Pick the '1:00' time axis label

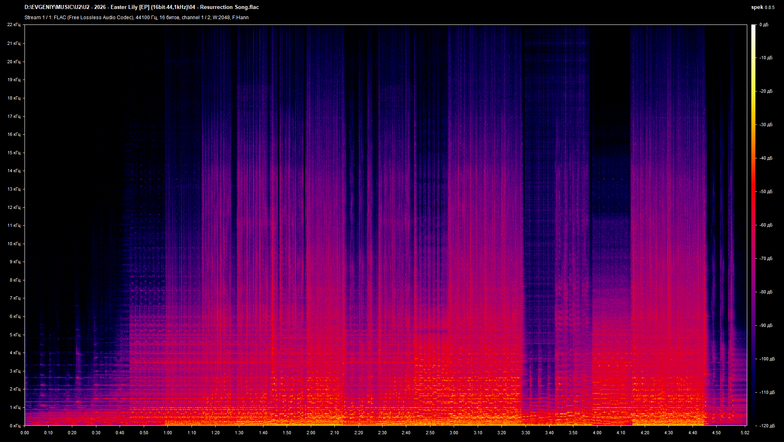[x=167, y=433]
